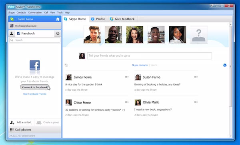
Task: Click the refresh feed icon
Action: pyautogui.click(x=66, y=65)
